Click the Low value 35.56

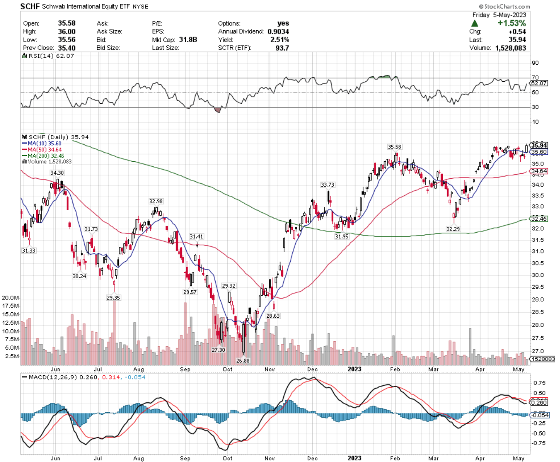tap(66, 40)
